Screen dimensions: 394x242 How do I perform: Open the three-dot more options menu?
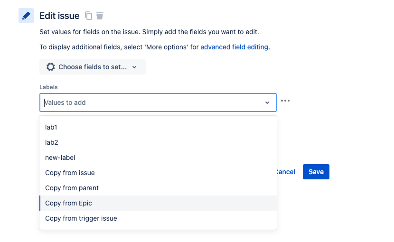pos(285,101)
